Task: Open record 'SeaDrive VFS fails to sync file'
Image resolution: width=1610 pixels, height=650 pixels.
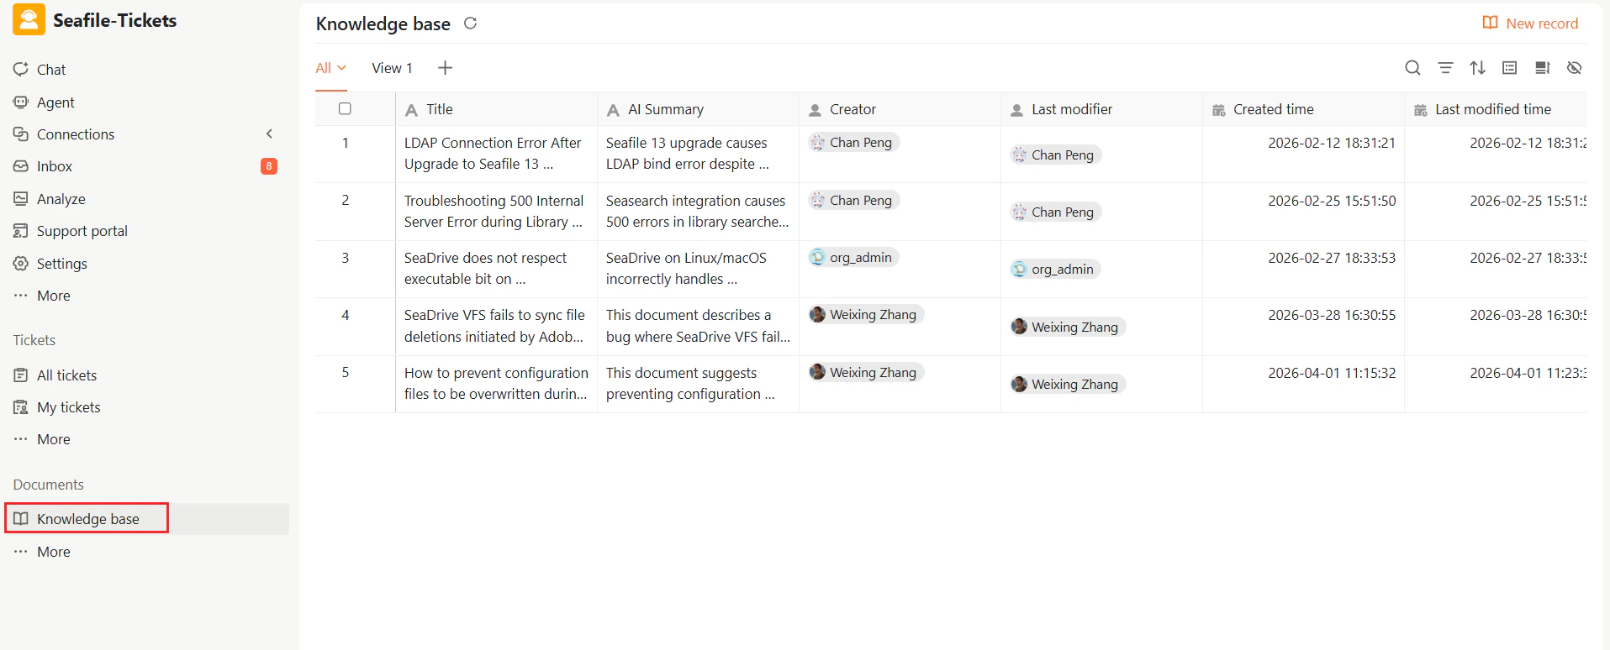Action: (x=494, y=326)
